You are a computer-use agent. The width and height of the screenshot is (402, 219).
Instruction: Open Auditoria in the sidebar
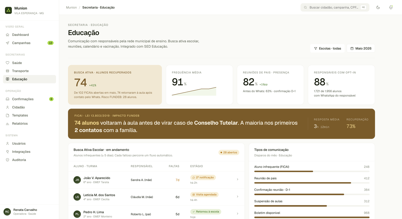click(30, 160)
